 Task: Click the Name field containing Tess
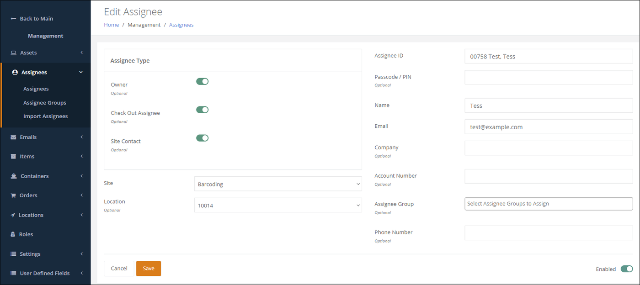pyautogui.click(x=549, y=106)
